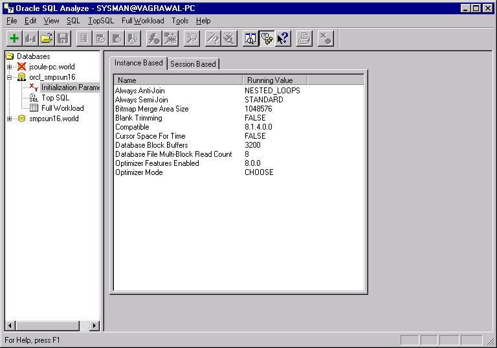The height and width of the screenshot is (348, 497).
Task: Click the printer toolbar icon
Action: click(304, 38)
